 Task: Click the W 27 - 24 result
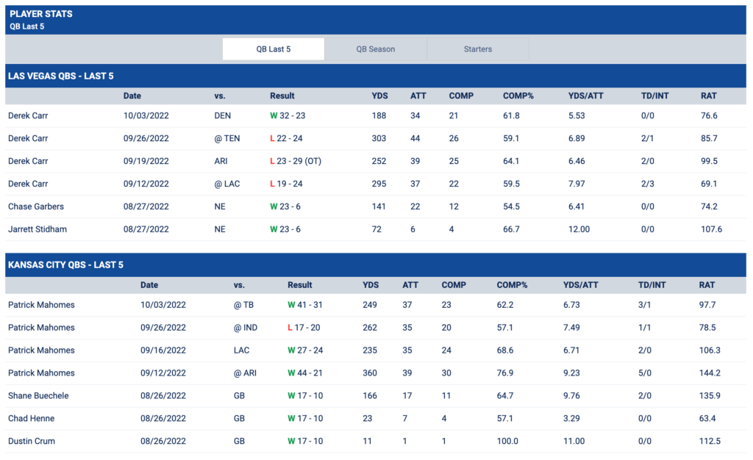(x=305, y=351)
